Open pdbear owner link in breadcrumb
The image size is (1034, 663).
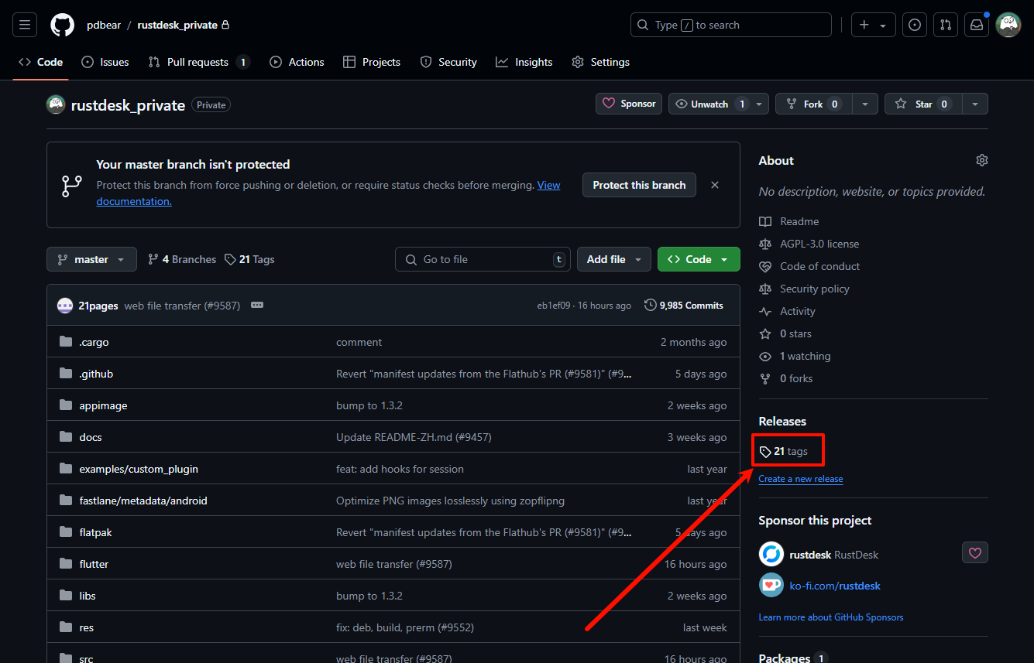coord(104,25)
